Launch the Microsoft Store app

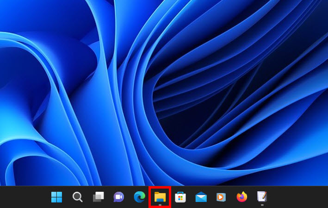coord(180,197)
